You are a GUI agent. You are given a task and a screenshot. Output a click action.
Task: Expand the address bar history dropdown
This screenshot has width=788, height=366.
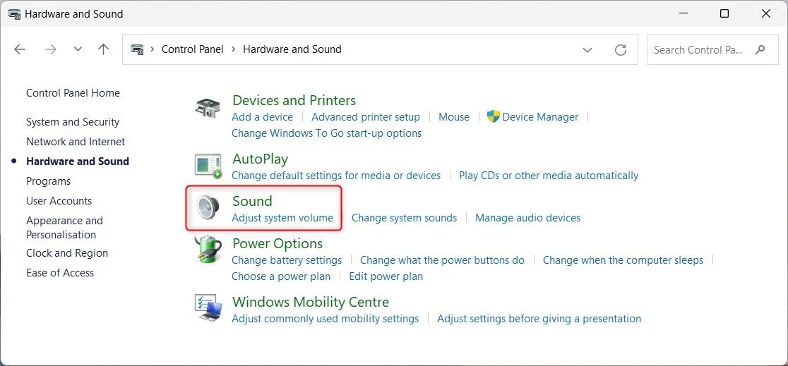point(587,49)
